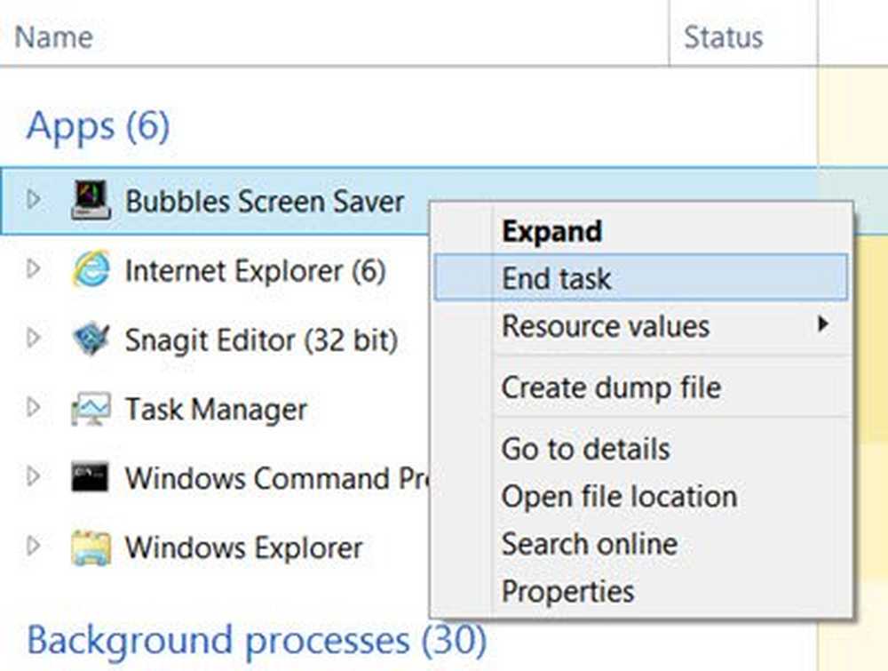Click the Snagit Editor icon
Viewport: 888px width, 671px height.
pos(91,339)
